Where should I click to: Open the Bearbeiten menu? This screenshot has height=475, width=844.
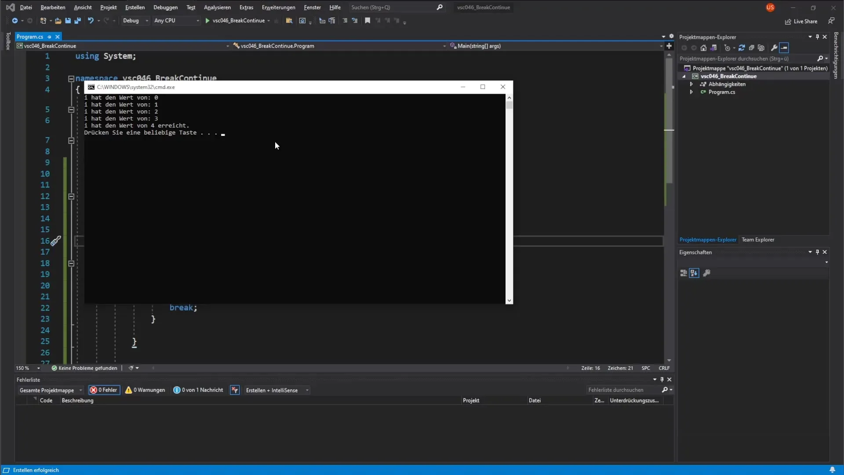[x=53, y=7]
